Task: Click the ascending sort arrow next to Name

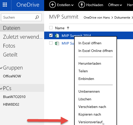Action: pos(68,28)
